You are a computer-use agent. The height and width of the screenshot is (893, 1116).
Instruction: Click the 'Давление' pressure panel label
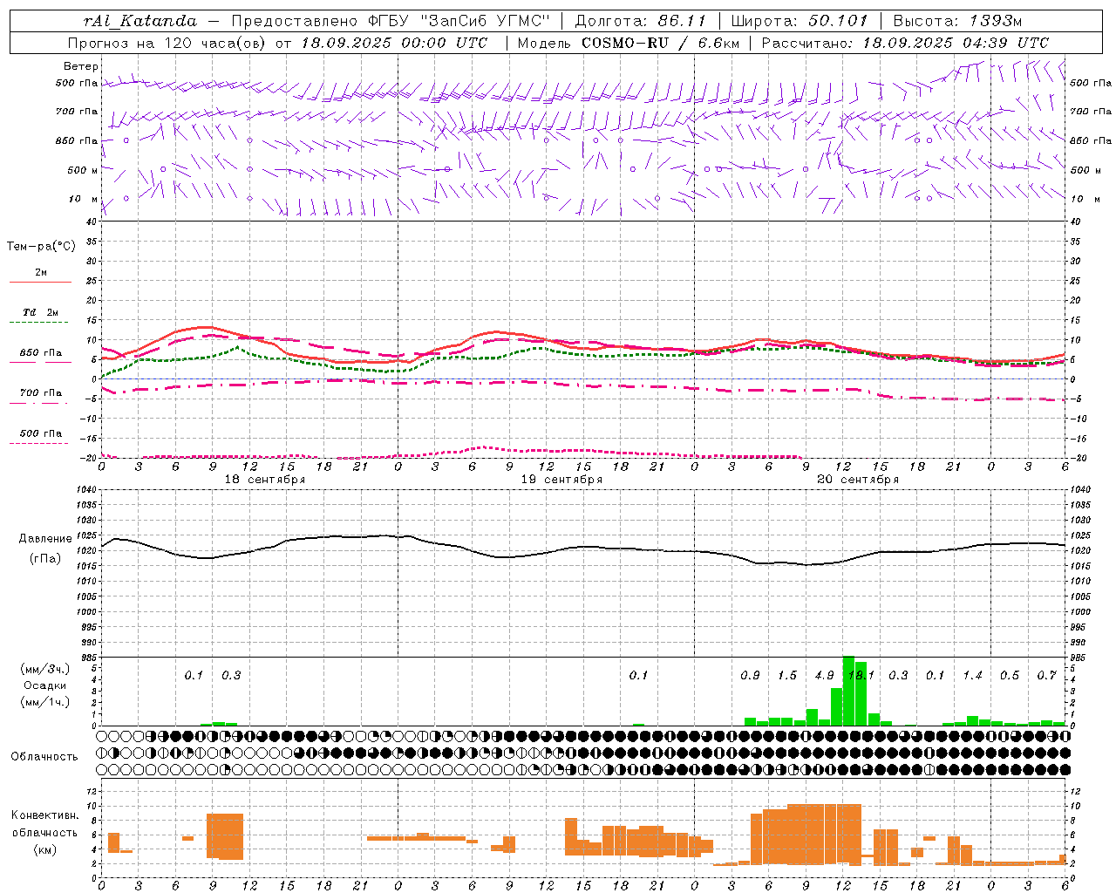point(45,539)
